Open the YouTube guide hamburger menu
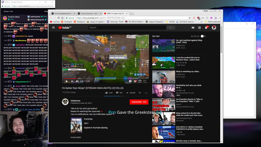This screenshot has height=147, width=261. (x=53, y=28)
